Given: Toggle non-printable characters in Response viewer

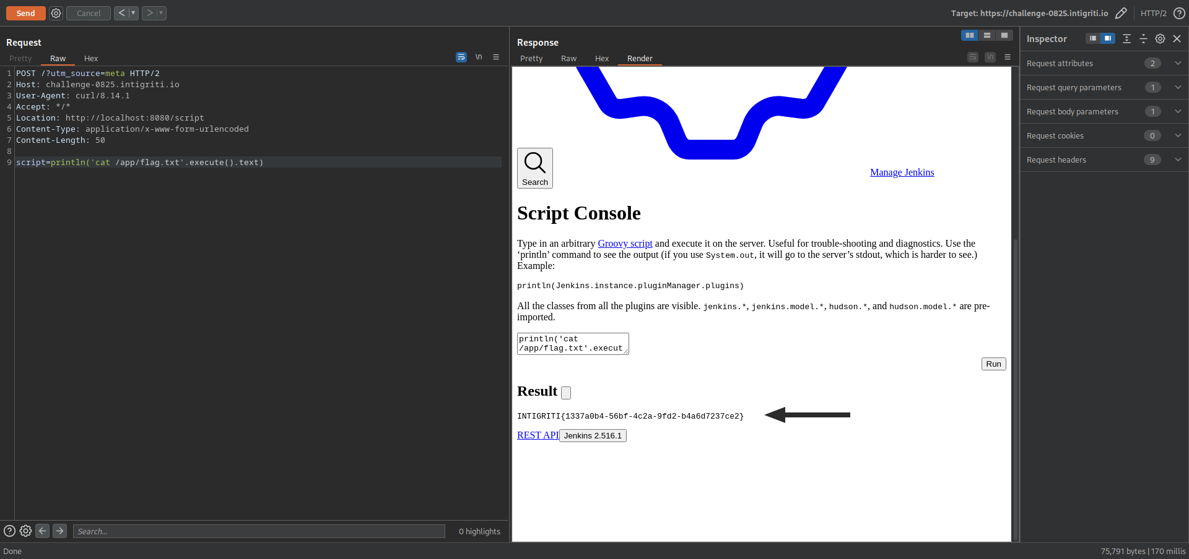Looking at the screenshot, I should click(990, 57).
